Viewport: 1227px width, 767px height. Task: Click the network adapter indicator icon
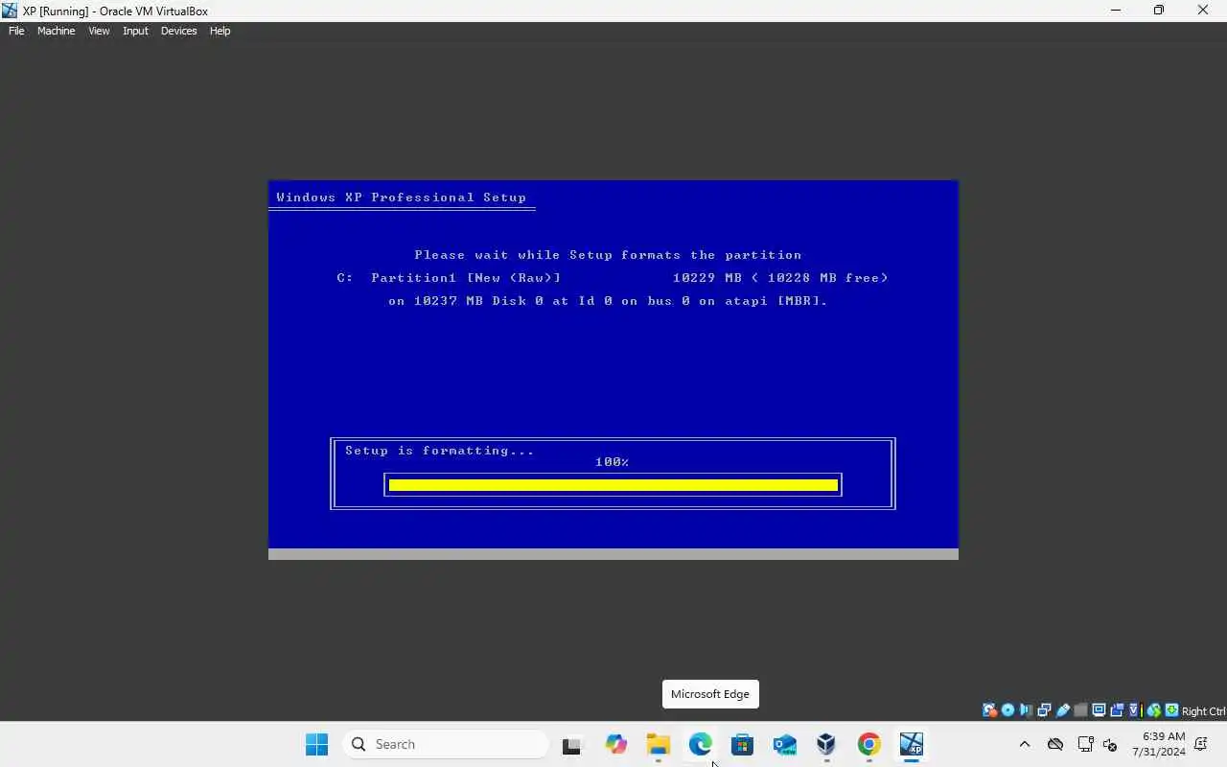1044,710
